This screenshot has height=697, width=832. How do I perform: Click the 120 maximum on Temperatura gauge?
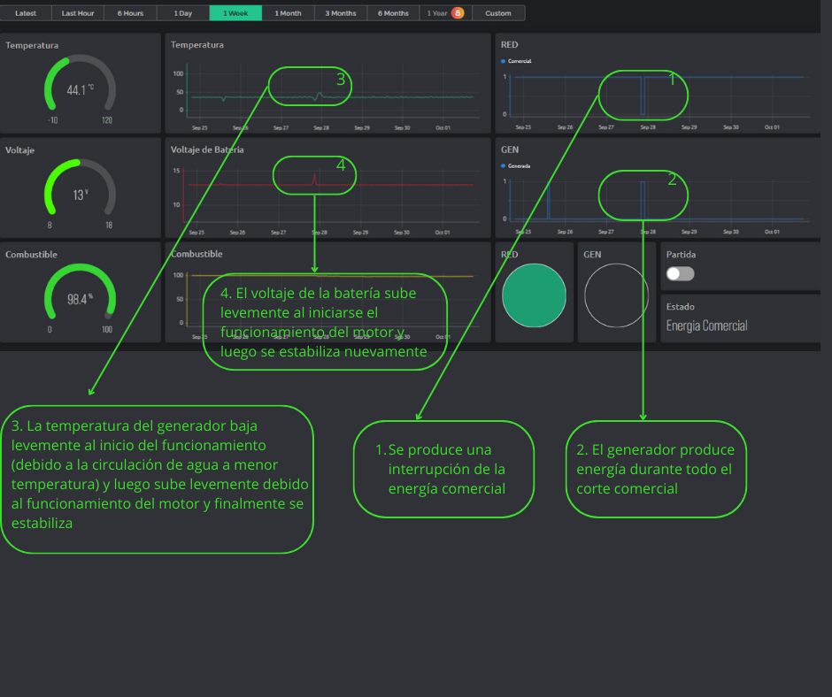point(107,120)
